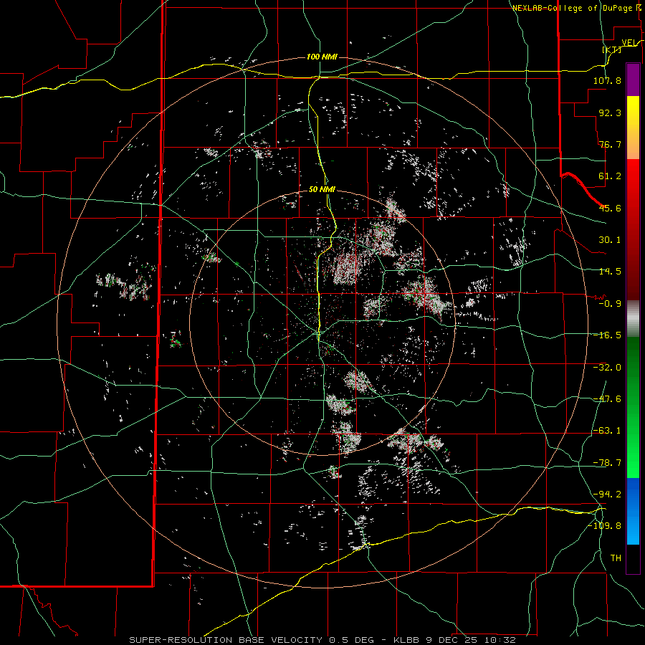Viewport: 645px width, 645px height.
Task: Pick the purple segment of the color bar
Action: point(633,80)
